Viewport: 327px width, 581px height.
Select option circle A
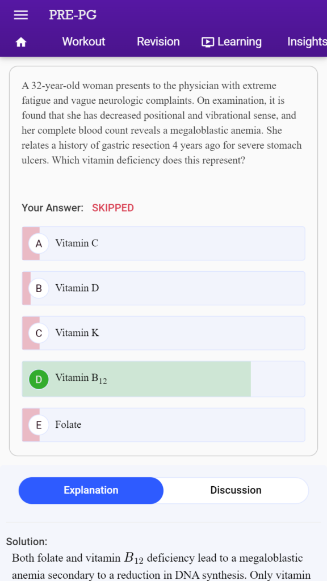coord(39,243)
